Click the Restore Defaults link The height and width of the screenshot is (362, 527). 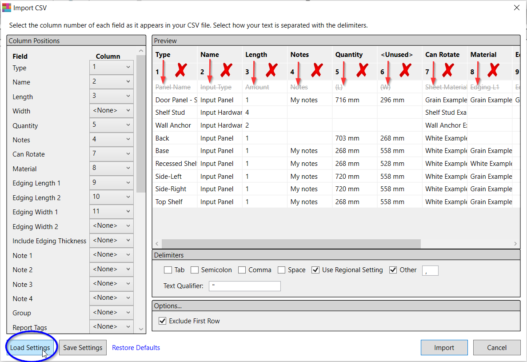[x=136, y=347]
